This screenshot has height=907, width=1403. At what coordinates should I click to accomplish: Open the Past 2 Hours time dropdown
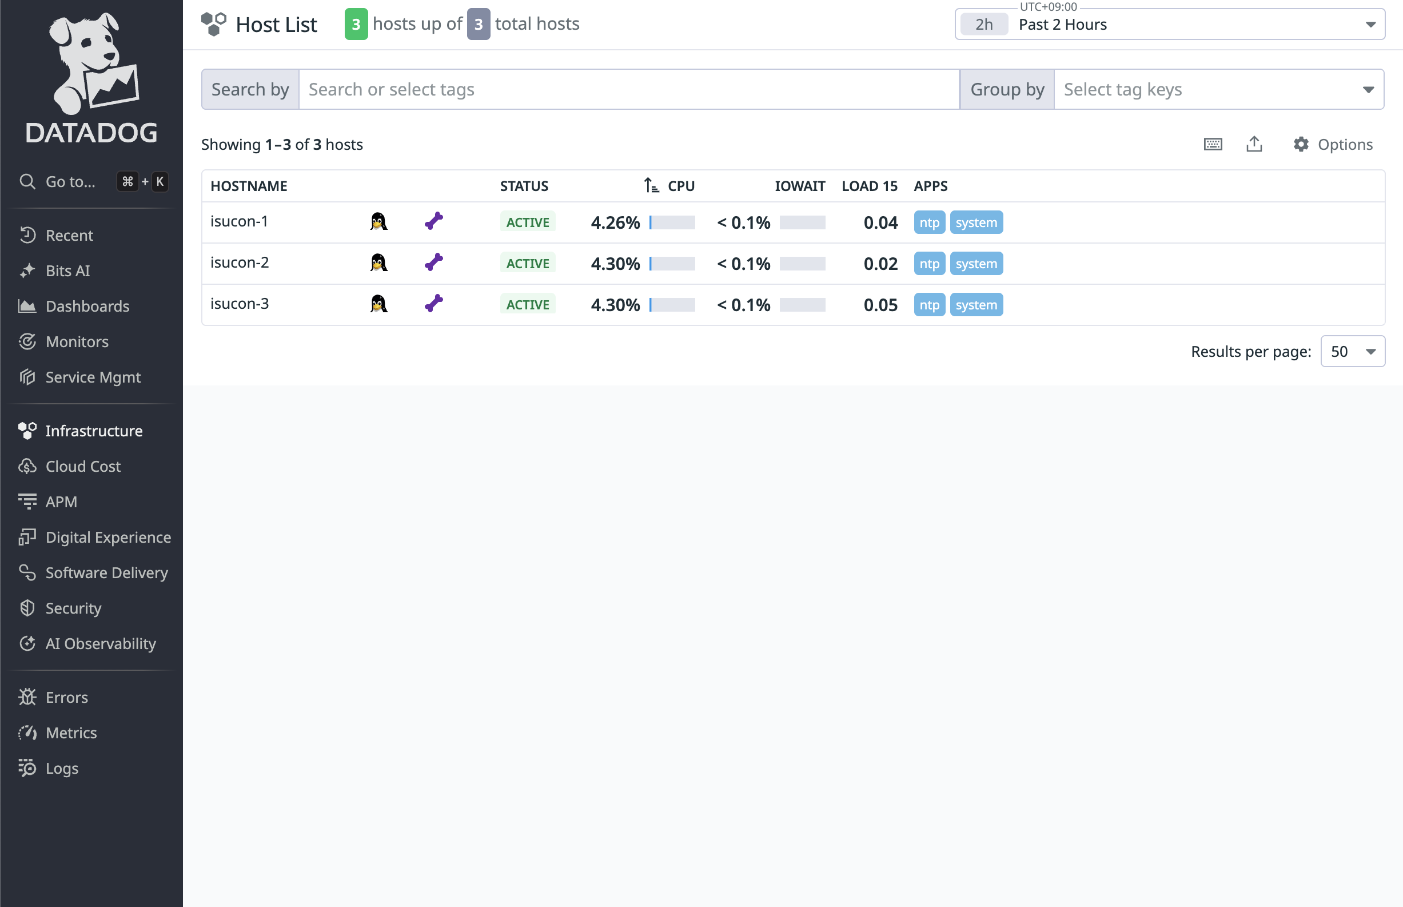coord(1169,25)
